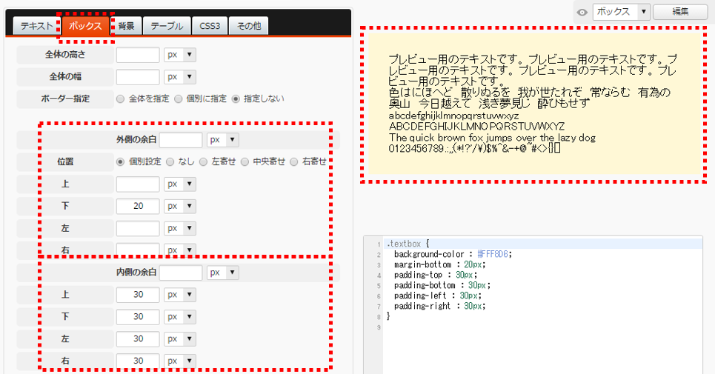715x374 pixels.
Task: Open unit dropdown for inner padding 右
Action: coord(180,361)
